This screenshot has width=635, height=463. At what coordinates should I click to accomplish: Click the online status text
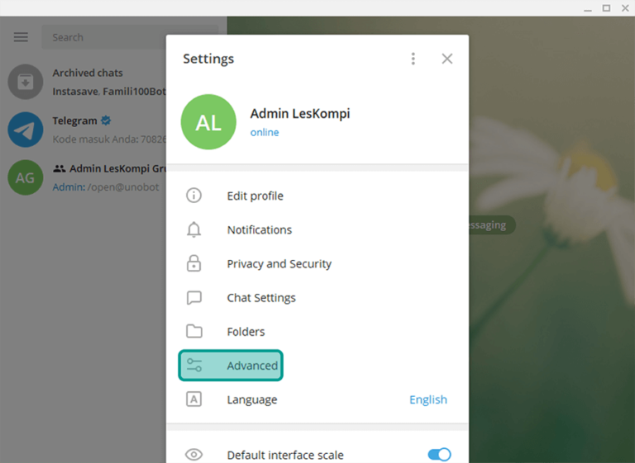pos(265,132)
